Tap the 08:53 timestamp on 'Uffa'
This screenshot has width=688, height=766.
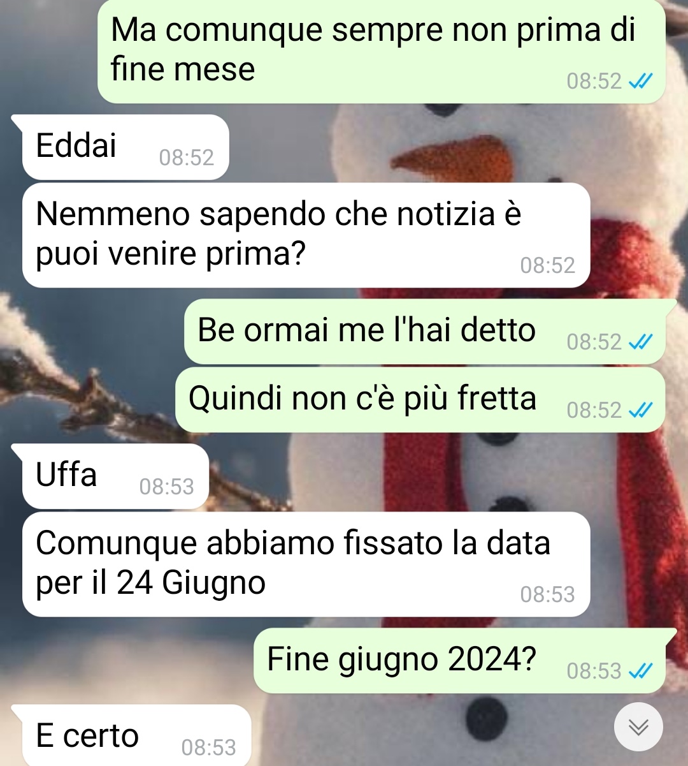166,487
